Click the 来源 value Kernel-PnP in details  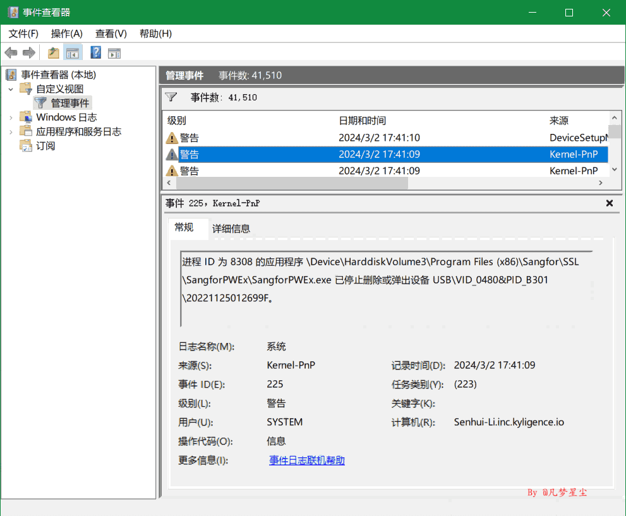pos(291,365)
